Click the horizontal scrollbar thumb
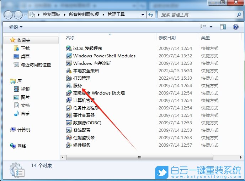The image size is (245, 181). [140, 157]
